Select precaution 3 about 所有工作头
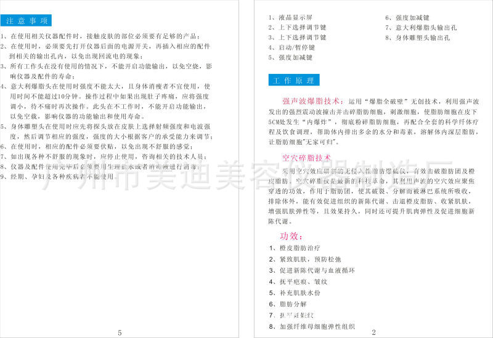The height and width of the screenshot is (338, 493). pyautogui.click(x=106, y=66)
